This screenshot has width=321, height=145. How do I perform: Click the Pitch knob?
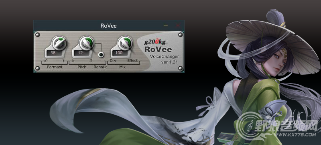[x=87, y=43]
